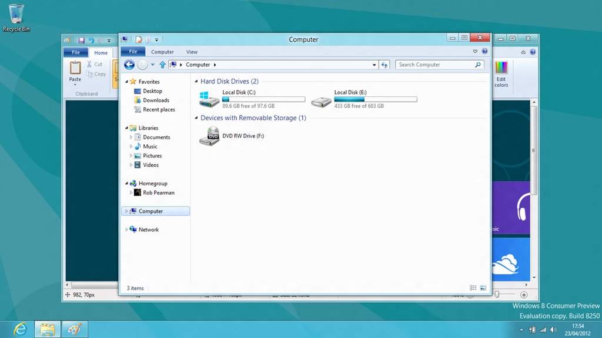Click Rob Pearman under Homegroup

point(158,193)
